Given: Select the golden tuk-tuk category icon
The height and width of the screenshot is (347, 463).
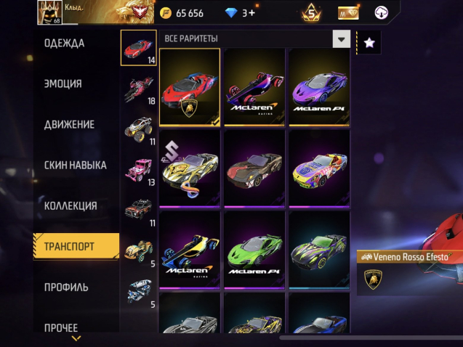Looking at the screenshot, I should pos(139,251).
